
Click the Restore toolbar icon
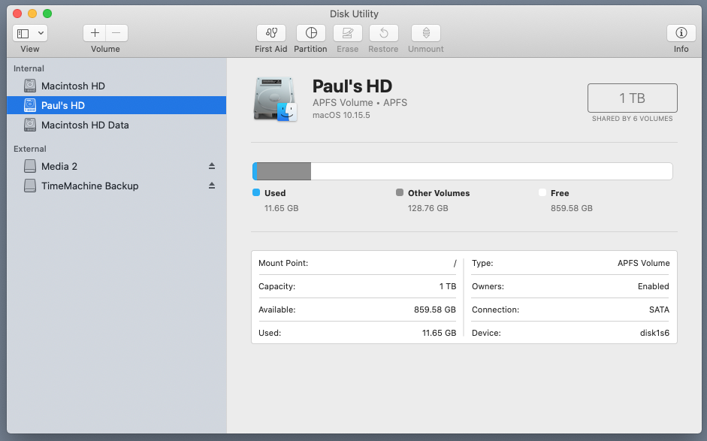[x=383, y=33]
